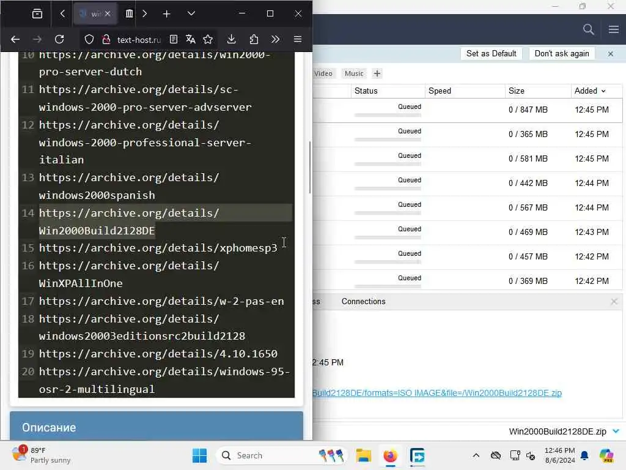Click the site padlock security icon
Screen dimensions: 626x470
pyautogui.click(x=106, y=39)
